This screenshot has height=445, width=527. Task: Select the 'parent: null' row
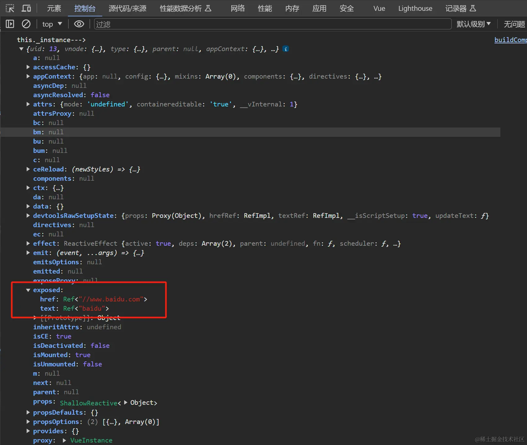pyautogui.click(x=56, y=392)
